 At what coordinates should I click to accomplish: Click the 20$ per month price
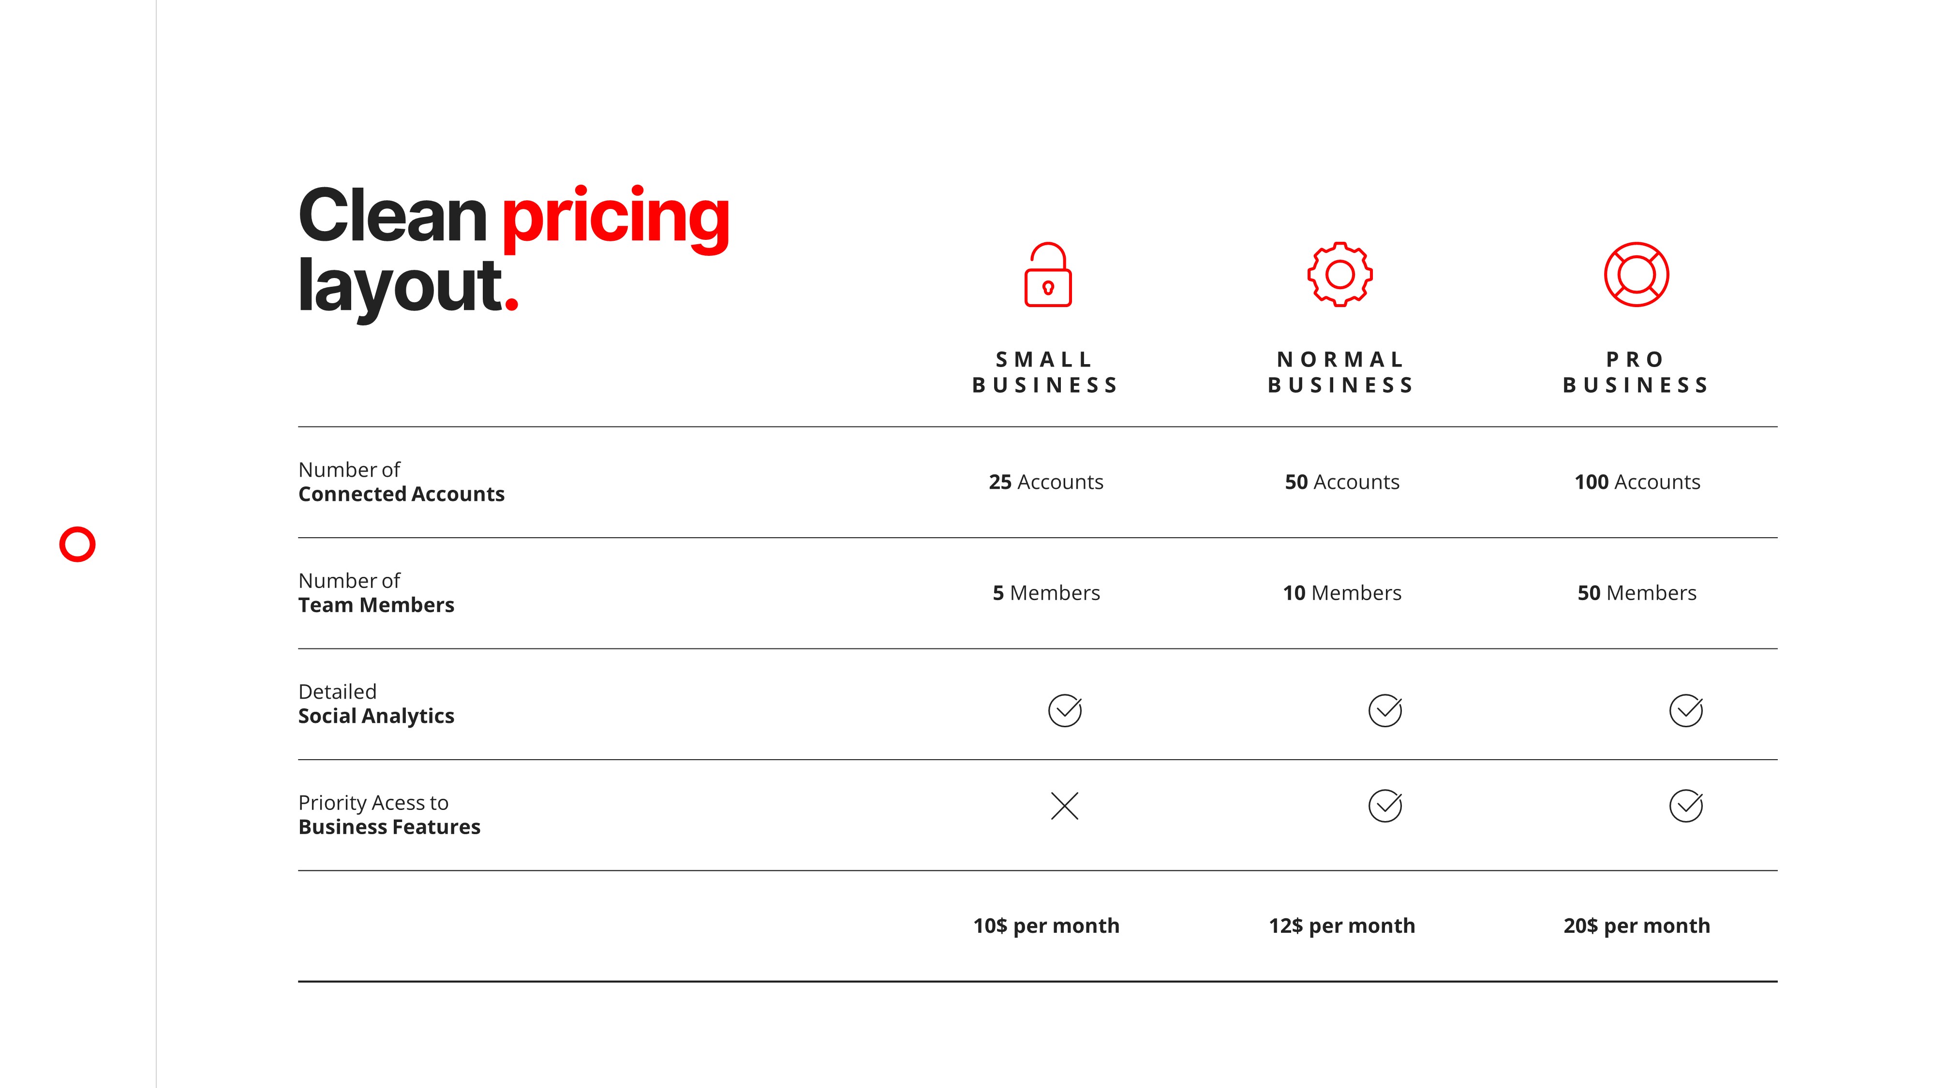click(x=1637, y=926)
